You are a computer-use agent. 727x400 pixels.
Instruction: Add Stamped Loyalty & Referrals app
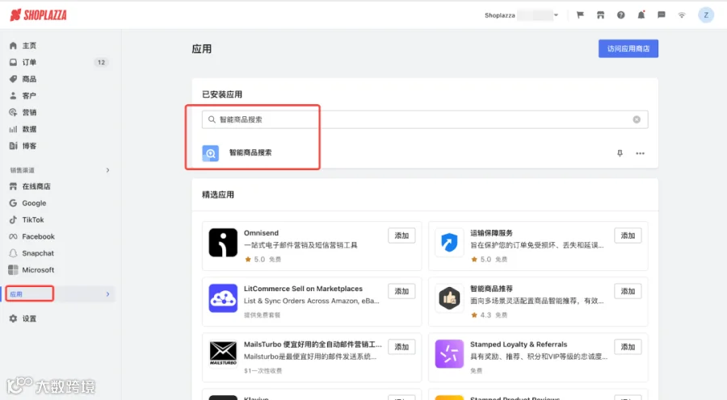628,346
